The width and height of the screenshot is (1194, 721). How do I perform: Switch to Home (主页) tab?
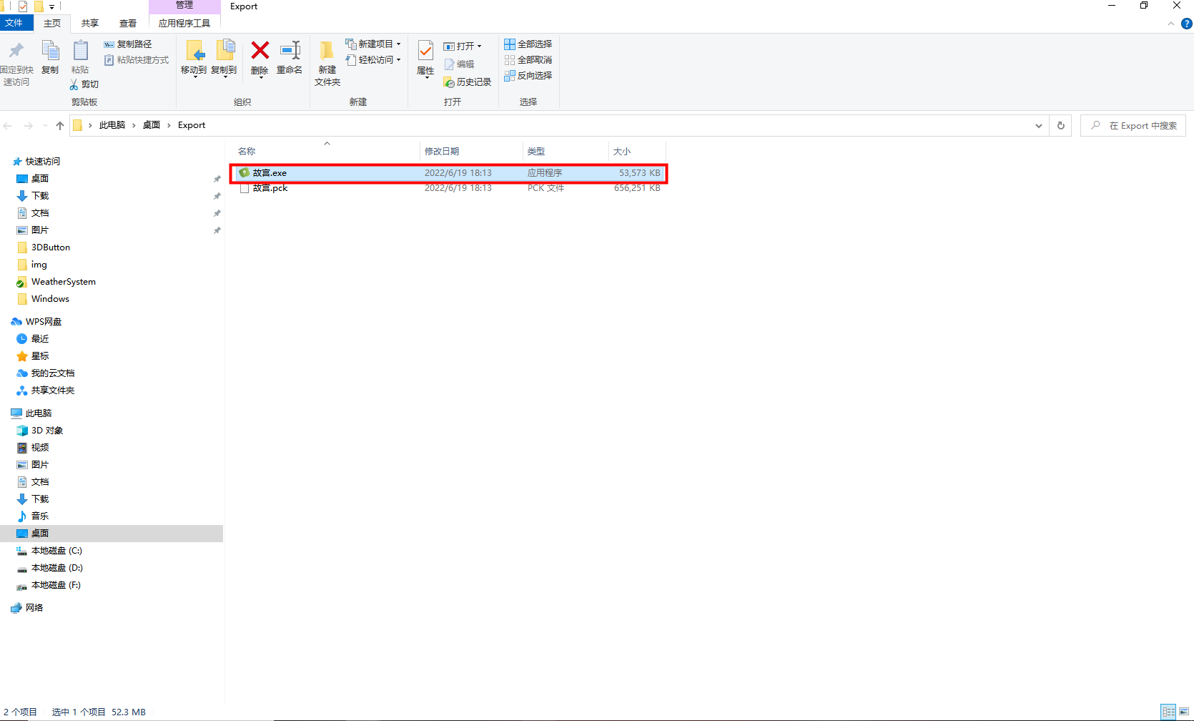[x=52, y=24]
